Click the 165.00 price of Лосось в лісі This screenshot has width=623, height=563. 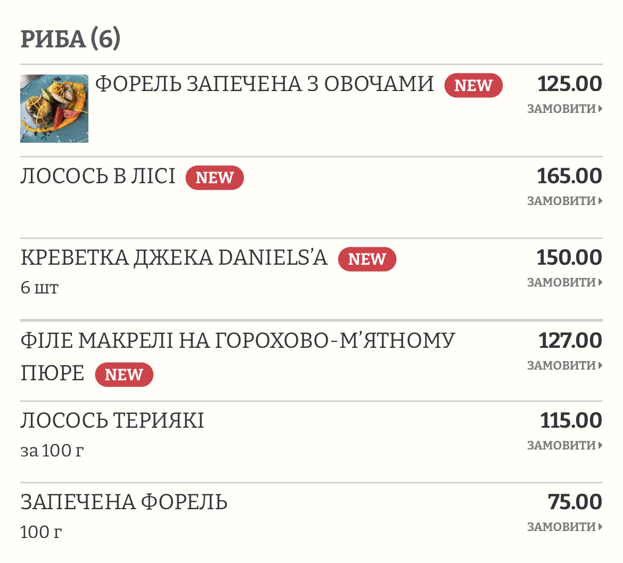(x=569, y=176)
